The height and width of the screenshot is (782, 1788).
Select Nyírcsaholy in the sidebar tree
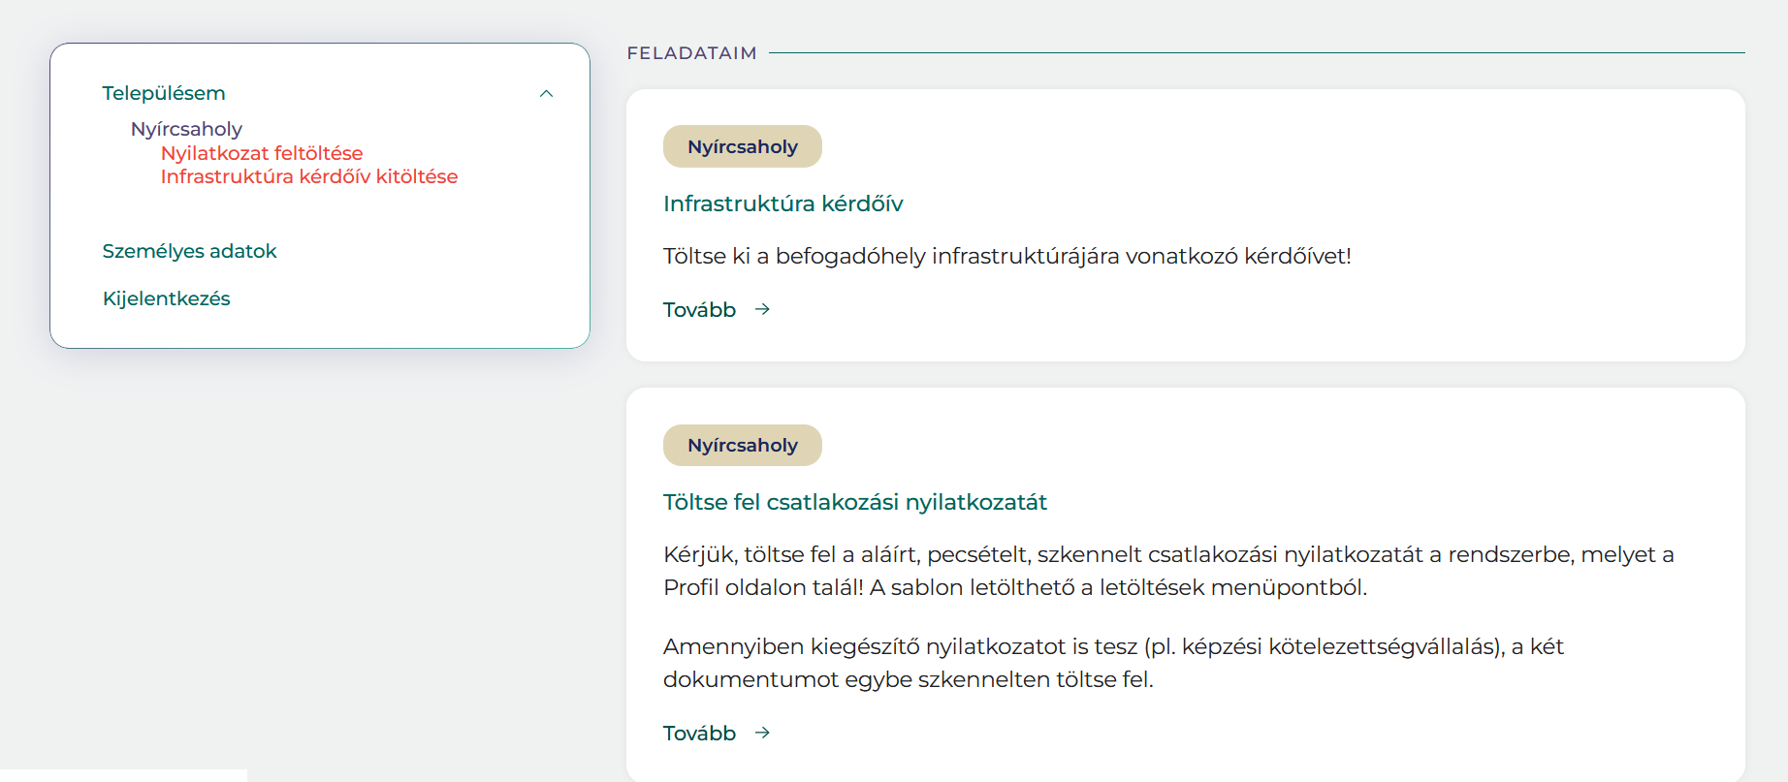(x=186, y=129)
